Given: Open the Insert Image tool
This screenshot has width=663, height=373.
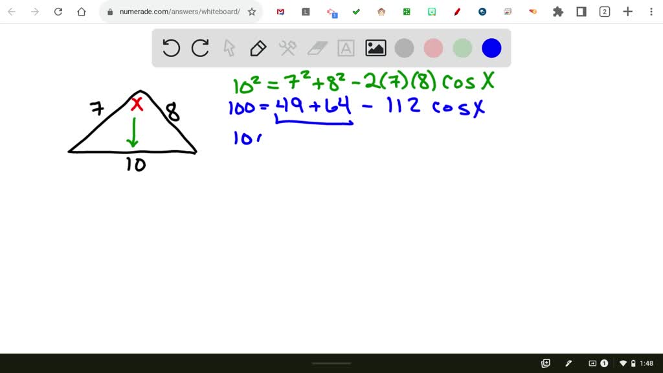Looking at the screenshot, I should (x=375, y=48).
